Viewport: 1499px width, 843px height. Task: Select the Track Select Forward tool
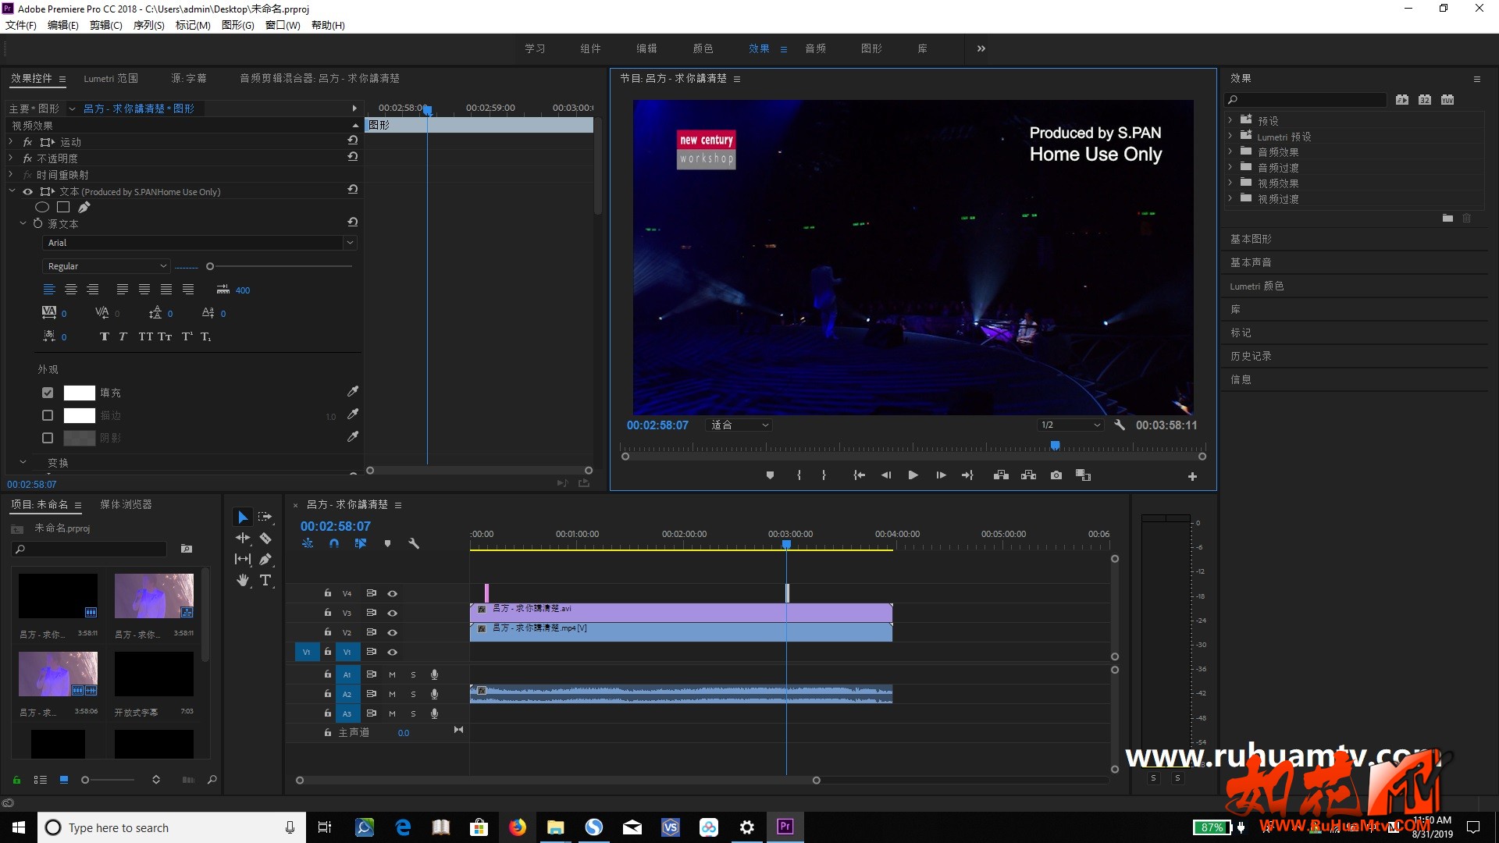[265, 517]
